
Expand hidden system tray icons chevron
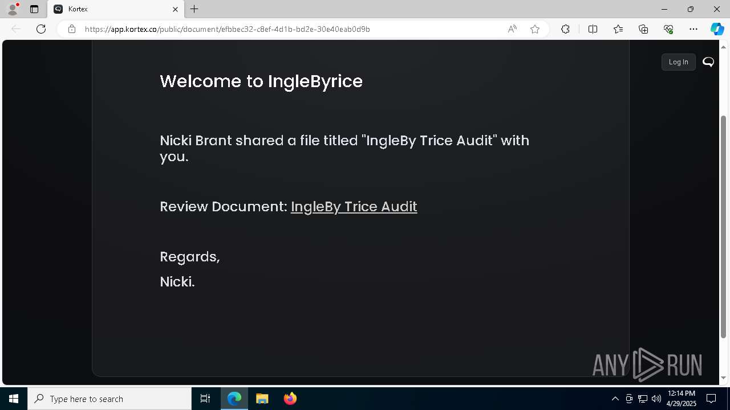point(615,399)
